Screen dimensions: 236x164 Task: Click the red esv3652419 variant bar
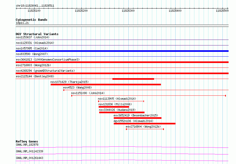(x=138, y=118)
